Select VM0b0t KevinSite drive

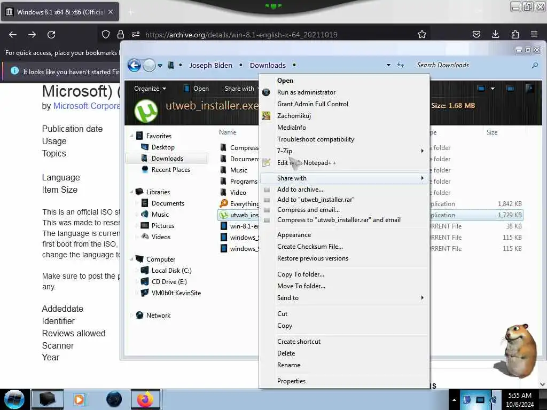[176, 293]
